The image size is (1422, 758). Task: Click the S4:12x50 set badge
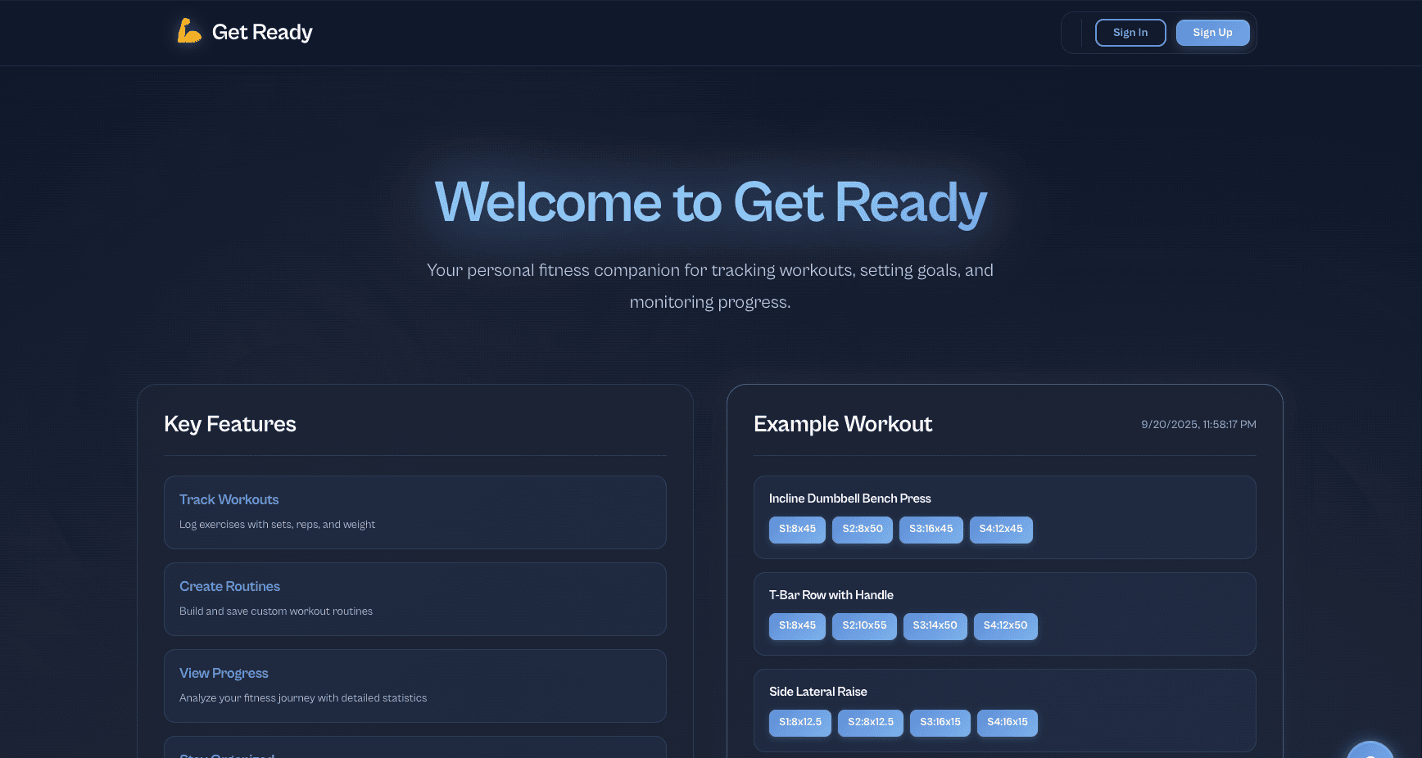[1005, 626]
